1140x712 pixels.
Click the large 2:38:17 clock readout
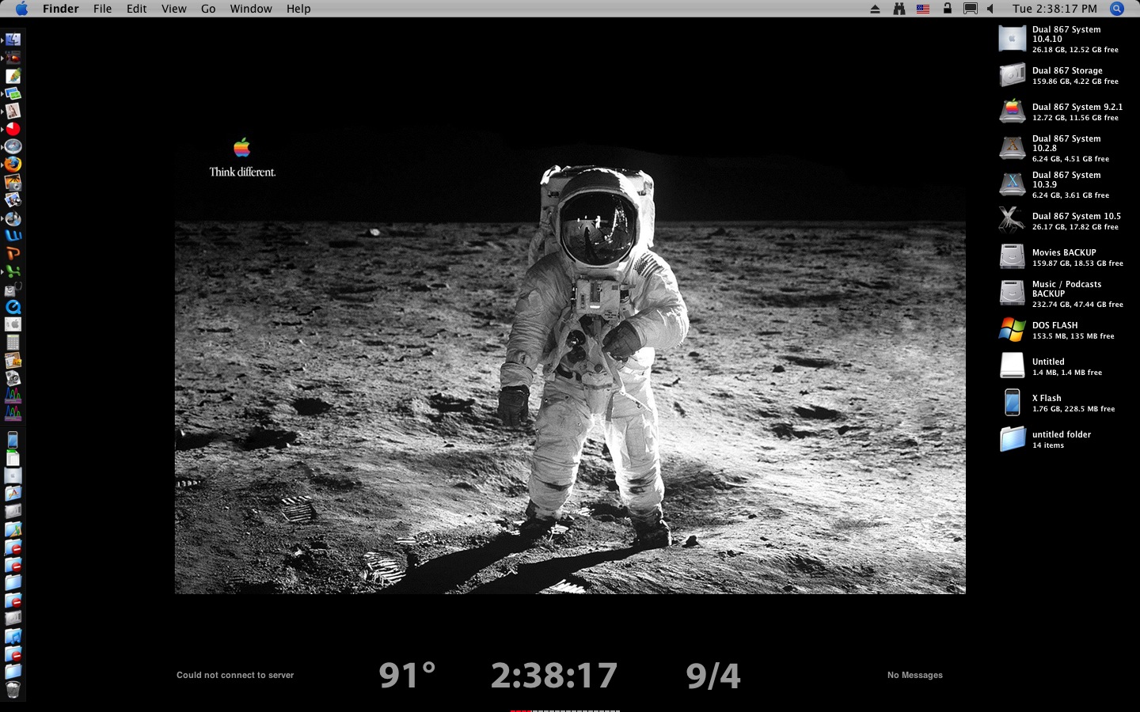click(553, 676)
